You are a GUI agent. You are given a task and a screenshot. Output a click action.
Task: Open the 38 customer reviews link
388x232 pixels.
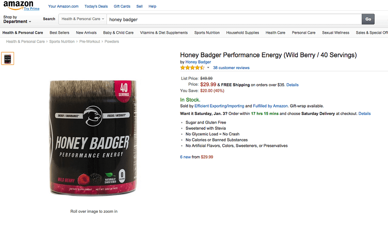click(x=231, y=68)
